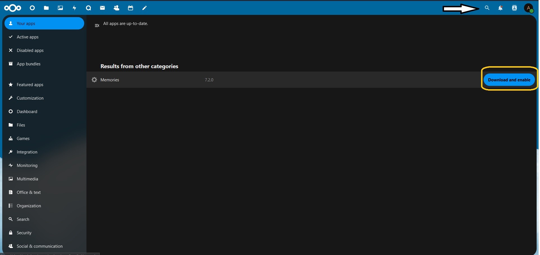Image resolution: width=540 pixels, height=255 pixels.
Task: Collapse the app navigation sidebar toggle
Action: point(97,26)
